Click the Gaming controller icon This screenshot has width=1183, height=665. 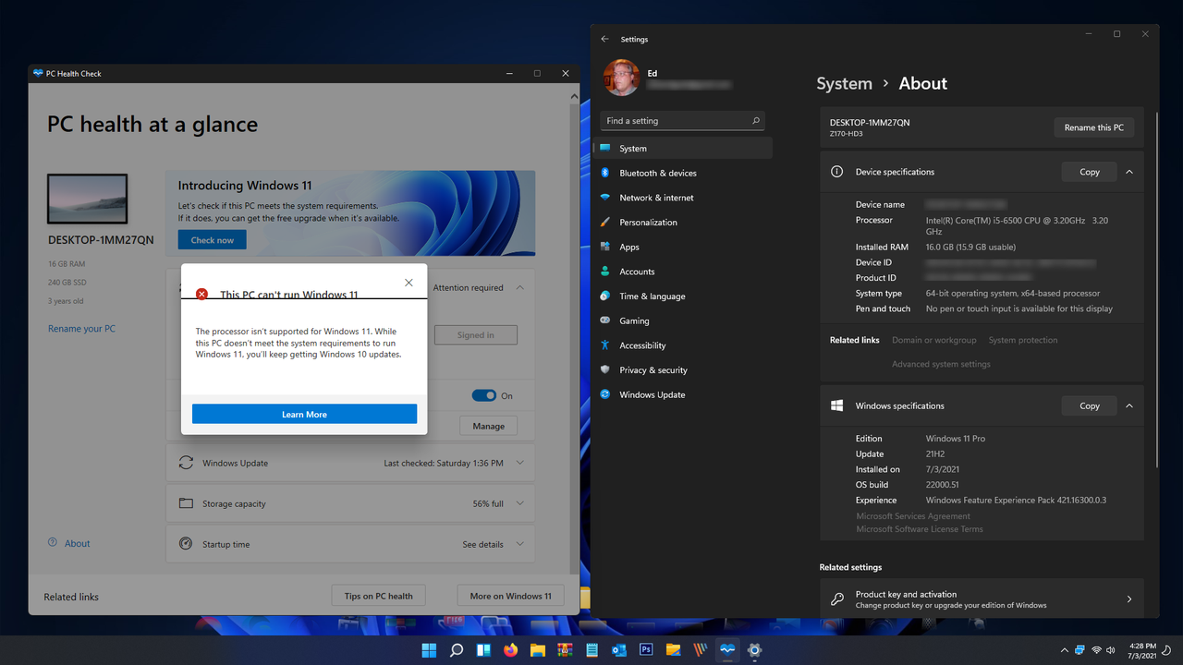pos(605,320)
